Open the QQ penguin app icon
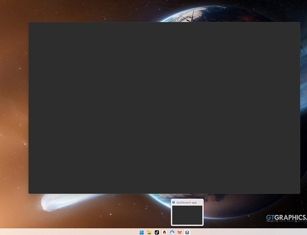The height and width of the screenshot is (235, 307). [165, 232]
